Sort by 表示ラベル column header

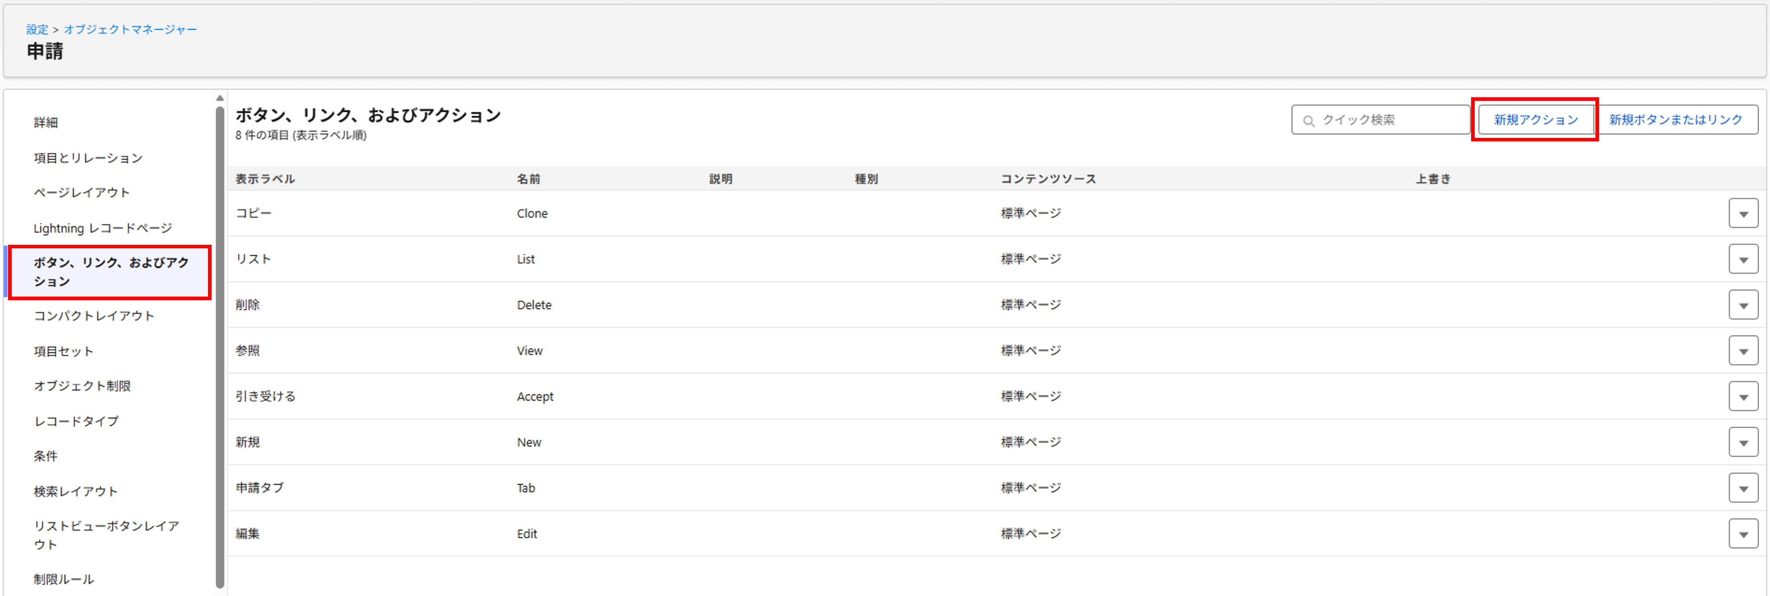click(x=265, y=179)
